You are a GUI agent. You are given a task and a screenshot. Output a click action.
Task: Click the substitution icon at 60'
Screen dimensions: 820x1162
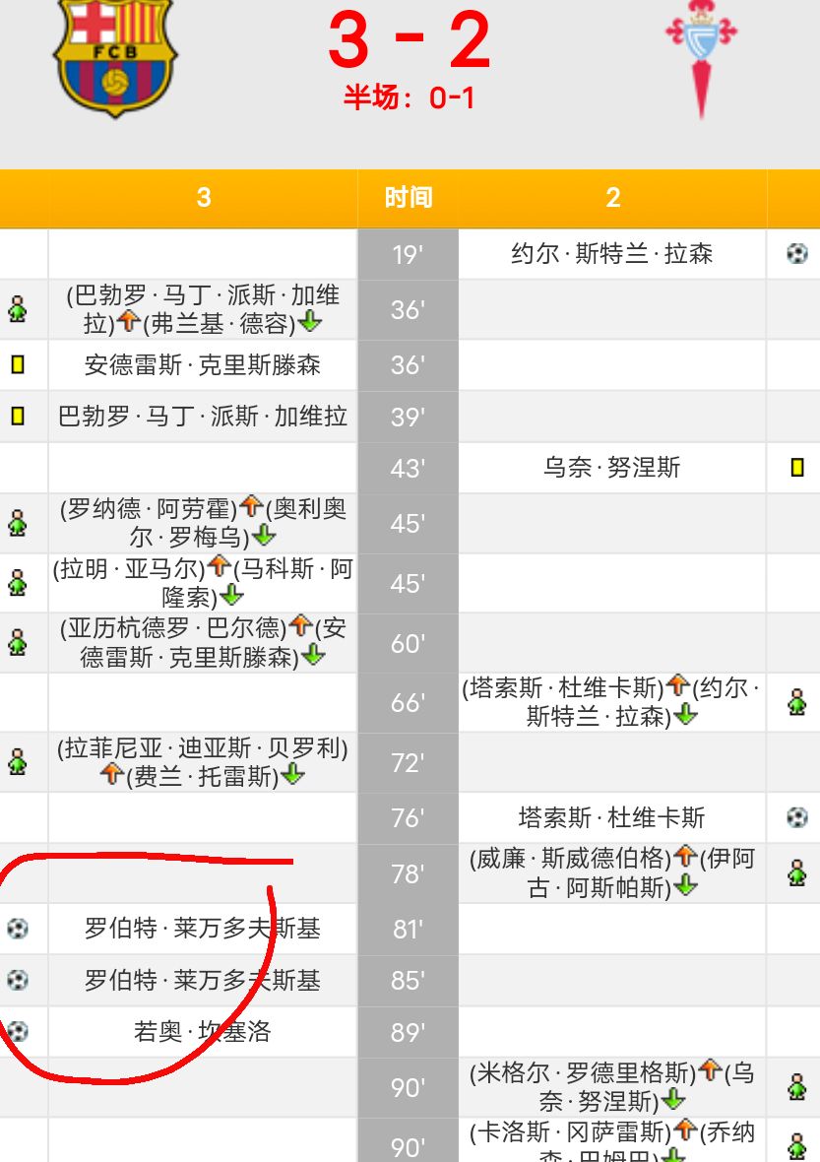pos(17,643)
